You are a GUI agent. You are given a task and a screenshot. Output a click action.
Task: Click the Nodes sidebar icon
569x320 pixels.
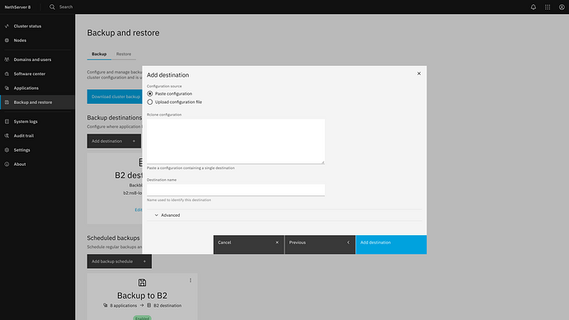tap(7, 40)
